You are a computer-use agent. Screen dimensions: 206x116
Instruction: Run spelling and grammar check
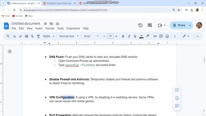[x=33, y=36]
